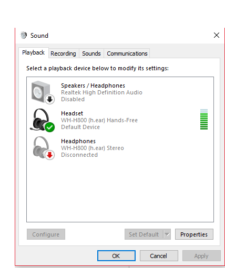Click 'WH-H800 (h.ear) Stereo' text
225x268 pixels.
(x=93, y=148)
